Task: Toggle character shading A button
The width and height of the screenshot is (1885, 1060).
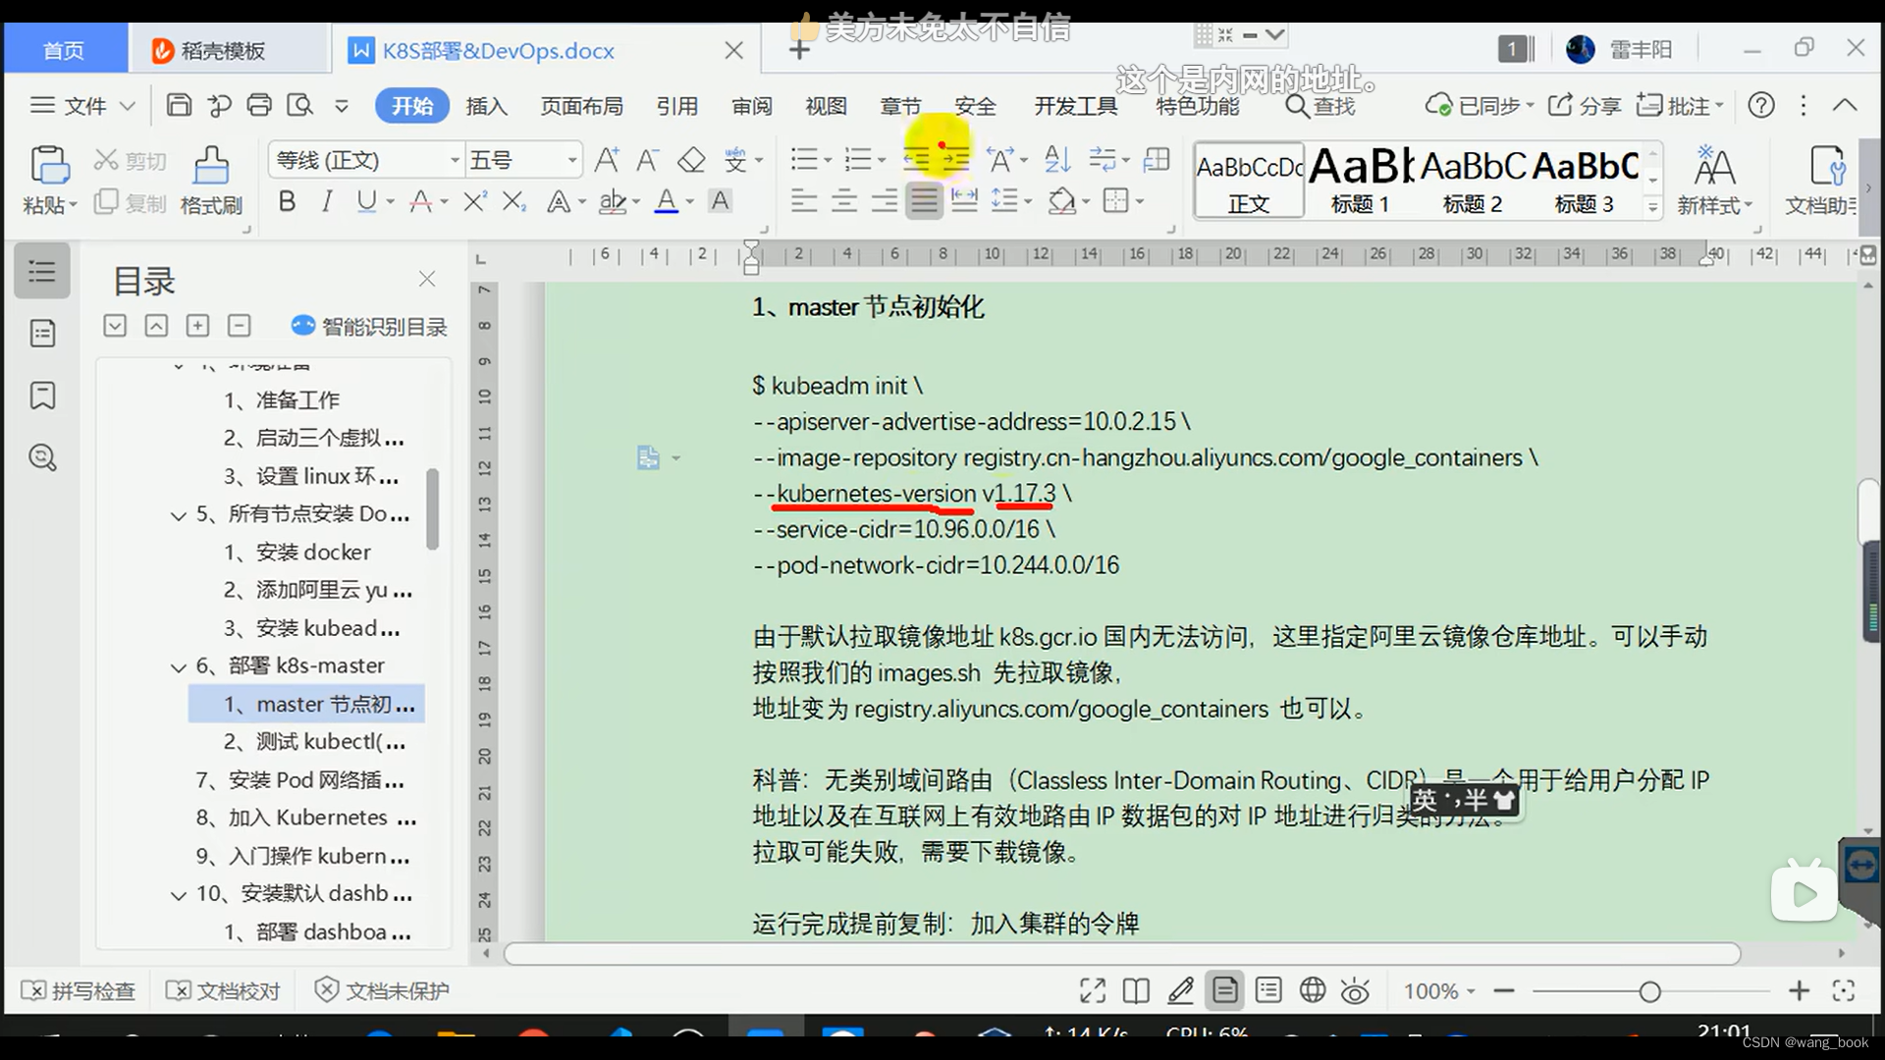Action: [x=720, y=201]
